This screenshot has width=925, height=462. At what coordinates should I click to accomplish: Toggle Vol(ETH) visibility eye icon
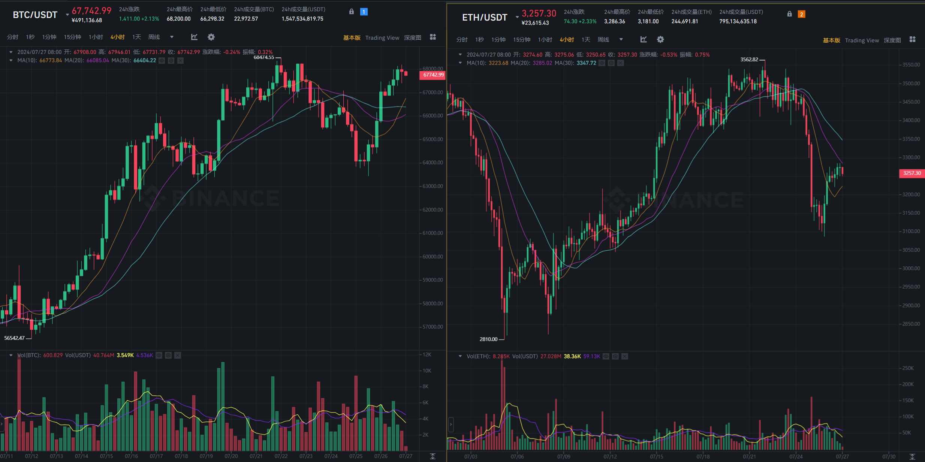pyautogui.click(x=606, y=356)
